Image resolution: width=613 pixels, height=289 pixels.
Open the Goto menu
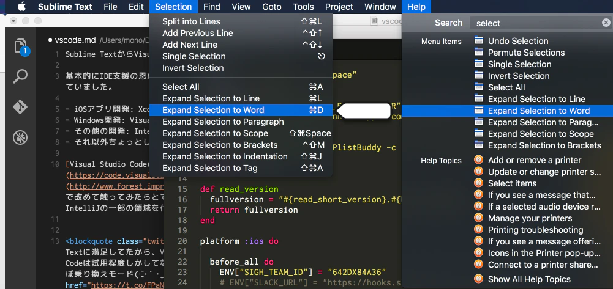coord(272,7)
